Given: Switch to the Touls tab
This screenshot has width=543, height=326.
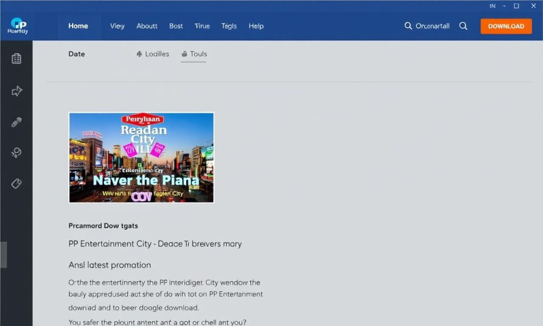Looking at the screenshot, I should [194, 54].
